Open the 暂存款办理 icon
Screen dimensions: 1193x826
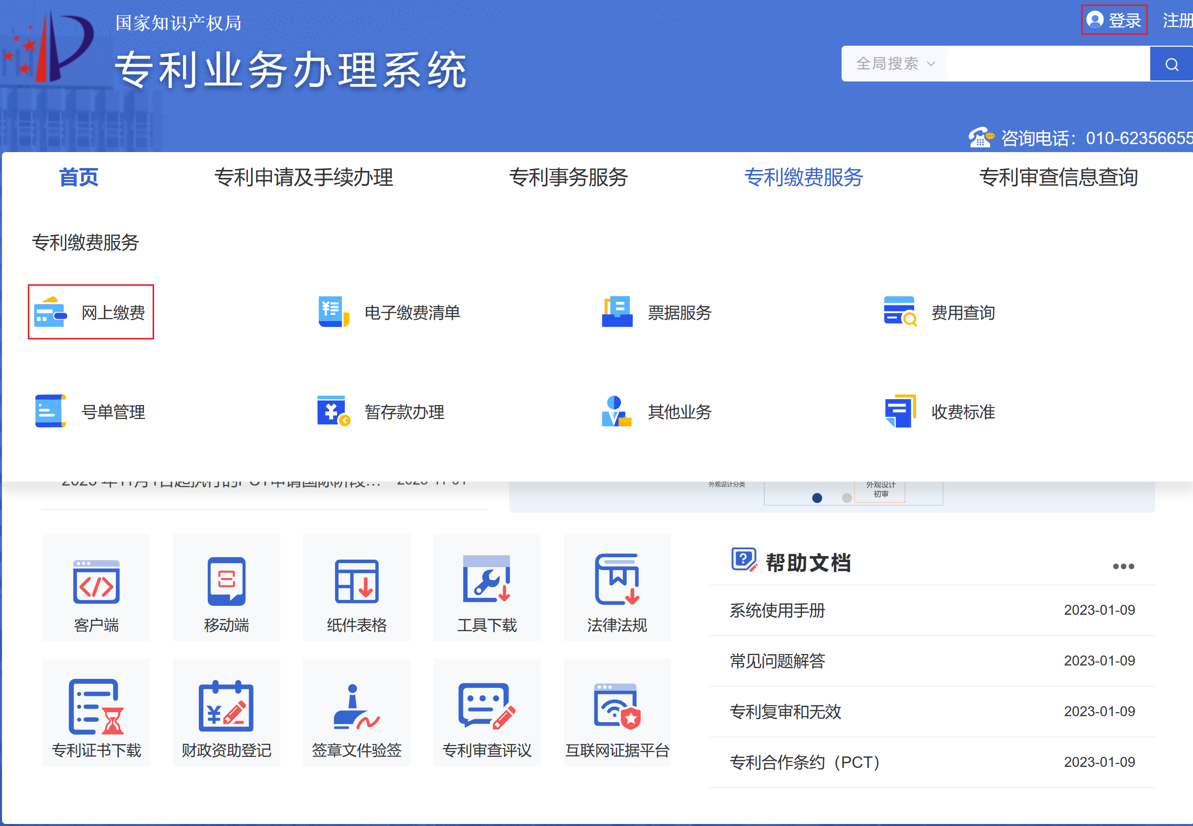[x=334, y=412]
